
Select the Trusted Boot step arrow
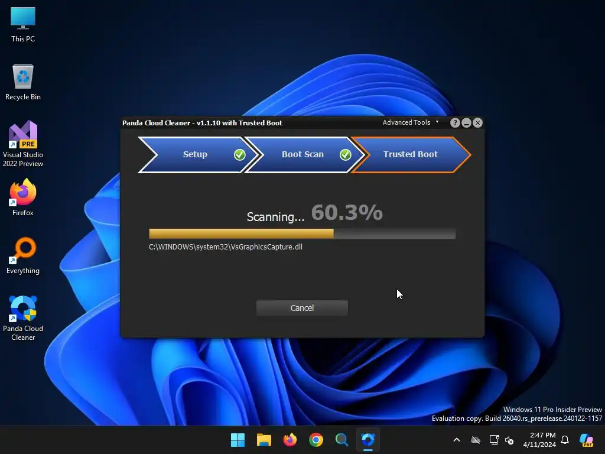click(411, 154)
